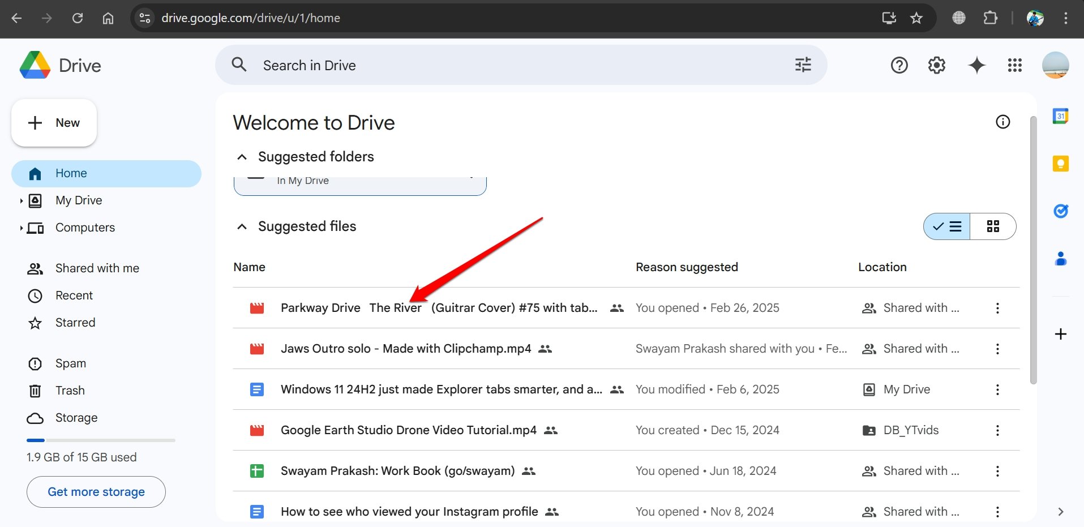Open more actions for Instagram profile doc
Image resolution: width=1084 pixels, height=527 pixels.
(997, 512)
